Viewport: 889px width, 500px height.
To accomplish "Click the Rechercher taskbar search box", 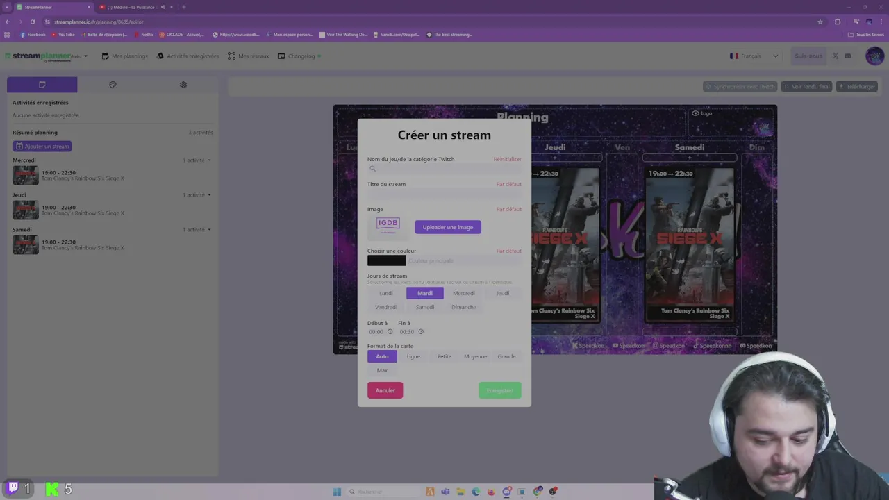I will pyautogui.click(x=384, y=492).
